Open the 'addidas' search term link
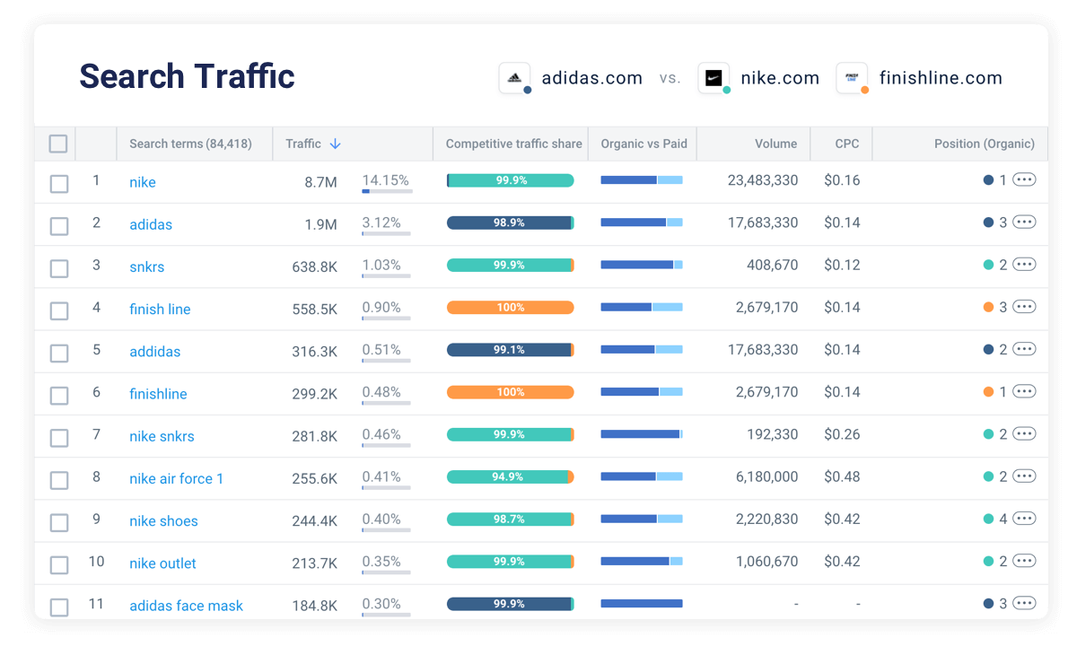The width and height of the screenshot is (1077, 655). [154, 352]
